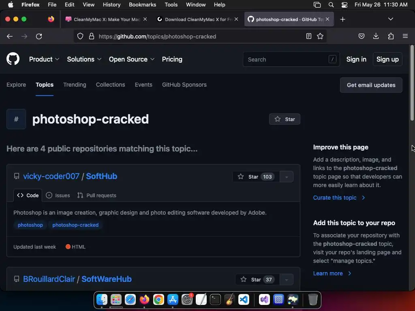Open Pull requests tab of SoftHub
This screenshot has height=311, width=415.
(x=96, y=196)
